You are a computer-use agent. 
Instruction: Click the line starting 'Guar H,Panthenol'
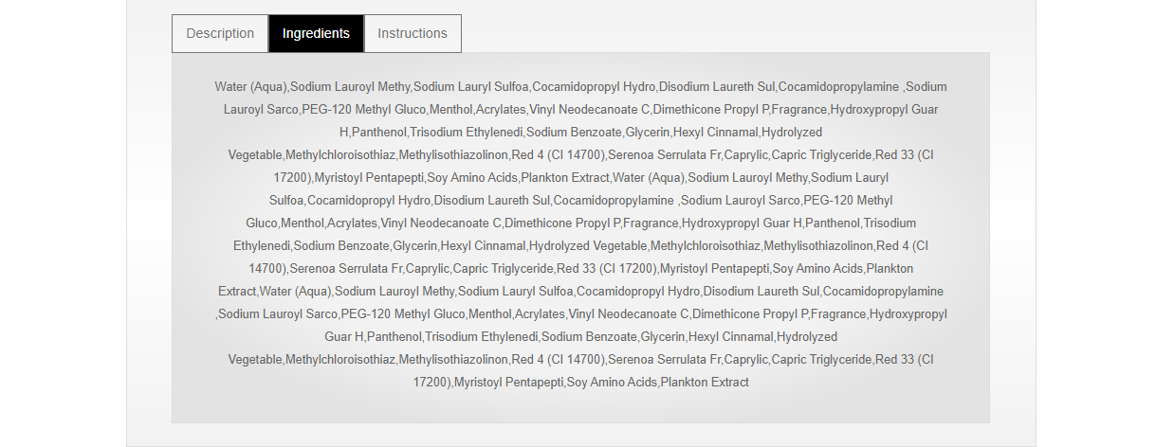click(580, 337)
